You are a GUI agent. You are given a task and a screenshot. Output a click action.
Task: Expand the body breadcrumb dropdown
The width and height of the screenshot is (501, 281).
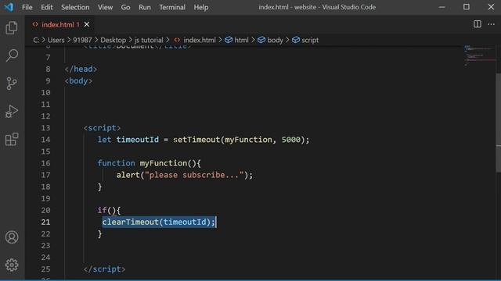[275, 40]
